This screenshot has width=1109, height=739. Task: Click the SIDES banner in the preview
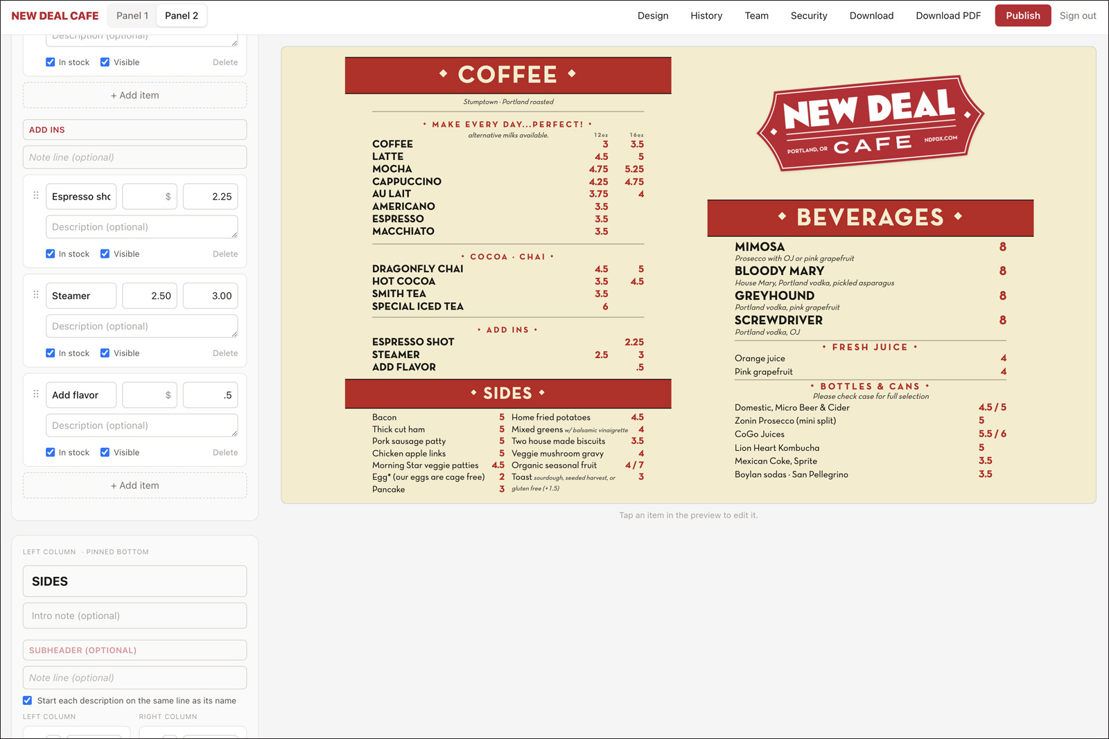click(508, 393)
